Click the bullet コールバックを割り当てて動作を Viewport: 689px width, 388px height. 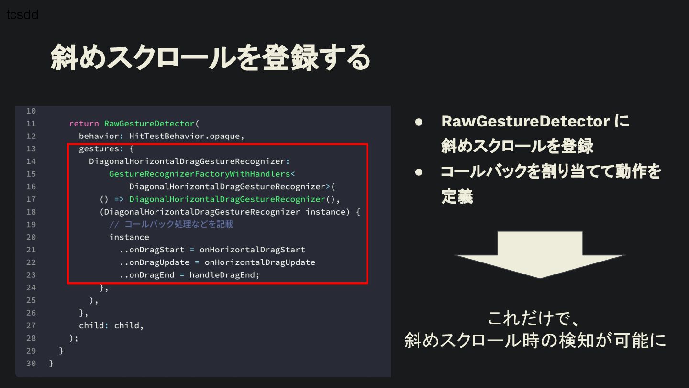point(551,171)
